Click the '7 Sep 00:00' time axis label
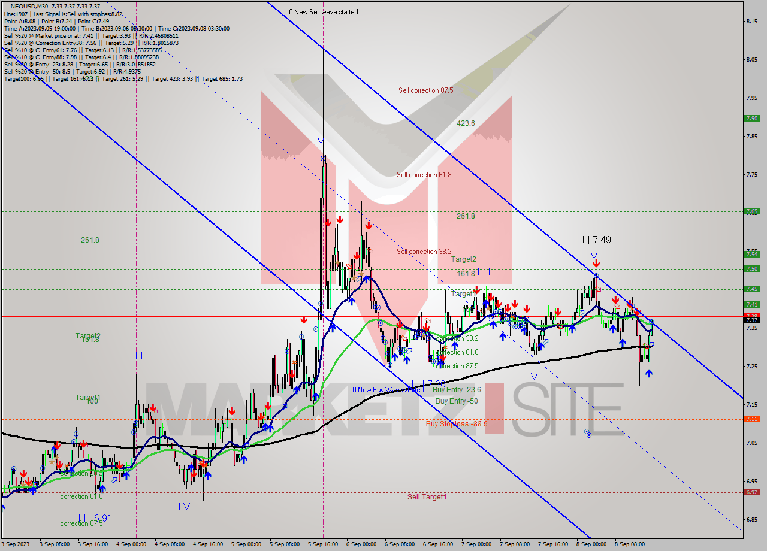 click(476, 545)
